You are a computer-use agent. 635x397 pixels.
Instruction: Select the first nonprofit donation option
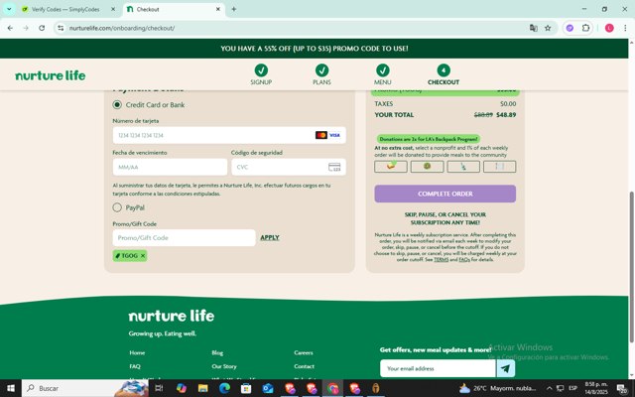(390, 167)
